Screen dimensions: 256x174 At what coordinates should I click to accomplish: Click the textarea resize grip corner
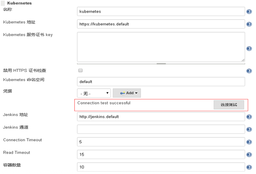(x=243, y=60)
